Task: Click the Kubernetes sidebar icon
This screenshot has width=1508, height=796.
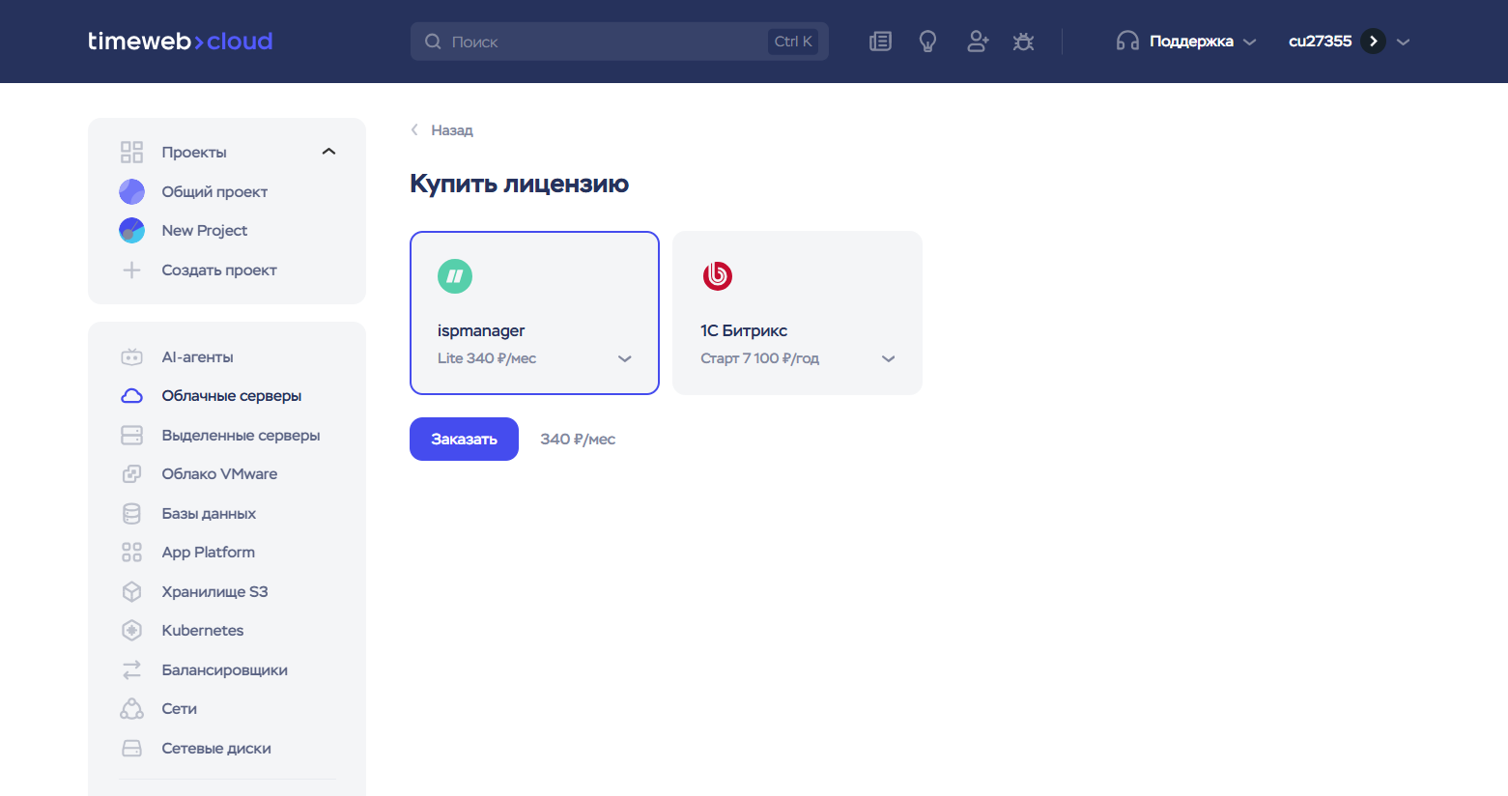Action: click(x=132, y=631)
